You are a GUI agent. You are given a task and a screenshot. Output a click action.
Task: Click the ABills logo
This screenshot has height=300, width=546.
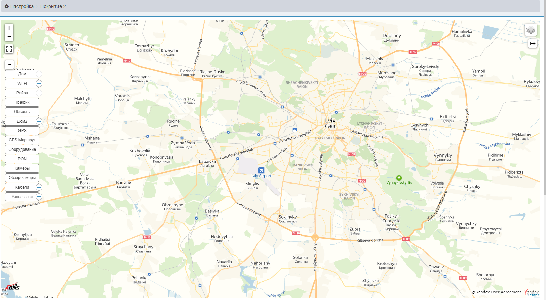point(13,287)
